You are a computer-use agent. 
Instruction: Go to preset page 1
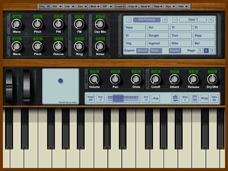(x=200, y=50)
